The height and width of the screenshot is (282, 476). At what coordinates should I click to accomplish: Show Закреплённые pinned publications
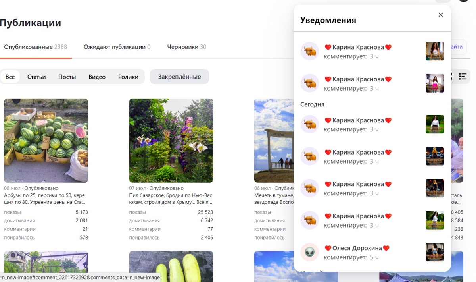179,77
